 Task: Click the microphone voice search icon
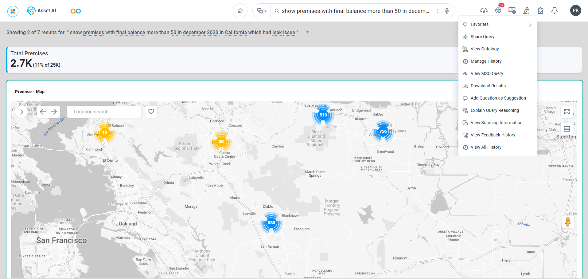click(x=447, y=11)
